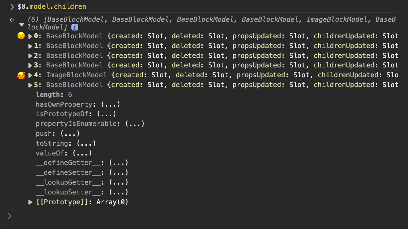Viewport: 408px width, 229px height.
Task: Click the blue info badge next to the array preview
Action: point(74,27)
